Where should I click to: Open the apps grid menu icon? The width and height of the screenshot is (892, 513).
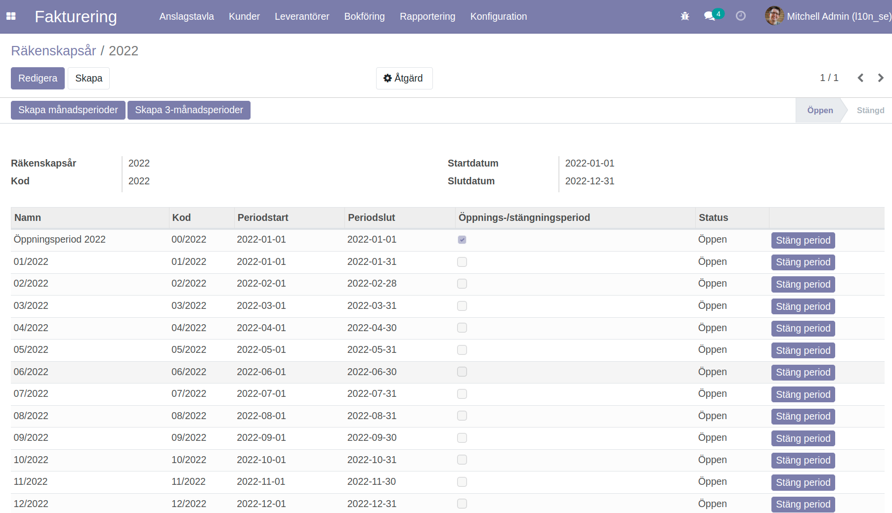point(11,16)
